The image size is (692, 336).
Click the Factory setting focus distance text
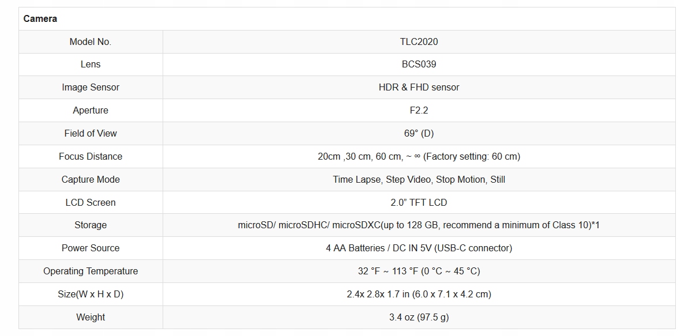tap(472, 157)
